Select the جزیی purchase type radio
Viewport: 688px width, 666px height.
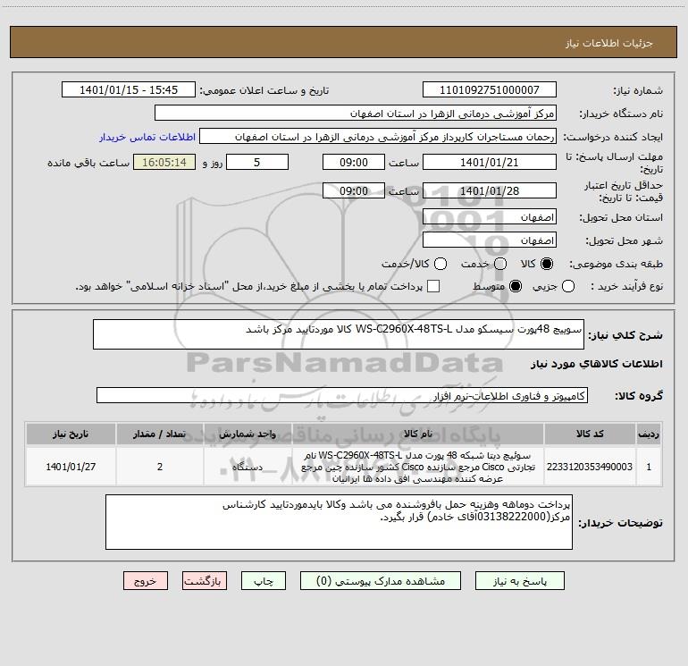click(x=568, y=286)
